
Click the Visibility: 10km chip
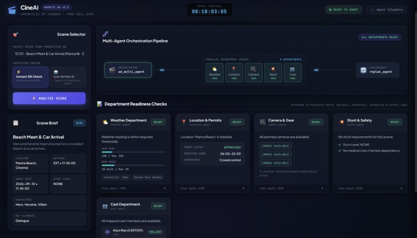pos(116,177)
